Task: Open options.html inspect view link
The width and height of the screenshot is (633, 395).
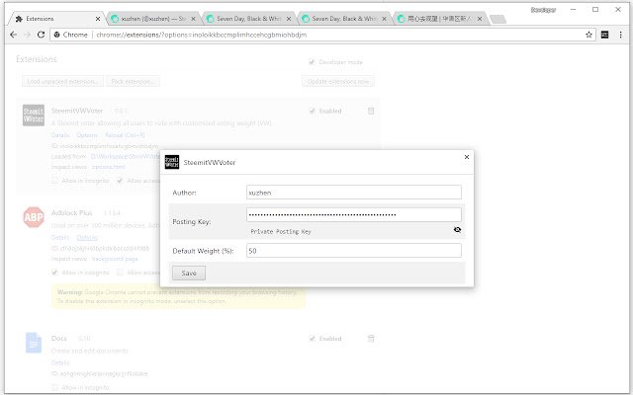Action: point(108,167)
